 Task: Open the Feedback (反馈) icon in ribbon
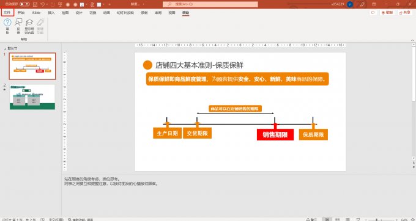[x=18, y=23]
